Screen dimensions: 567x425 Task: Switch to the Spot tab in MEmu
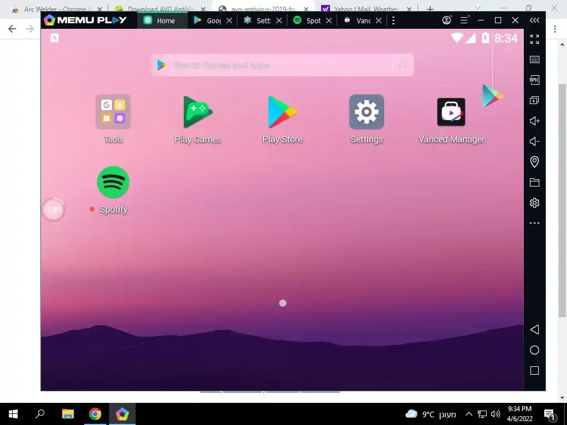[307, 20]
